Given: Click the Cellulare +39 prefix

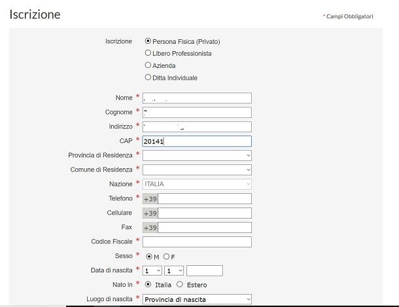Looking at the screenshot, I should [x=150, y=213].
